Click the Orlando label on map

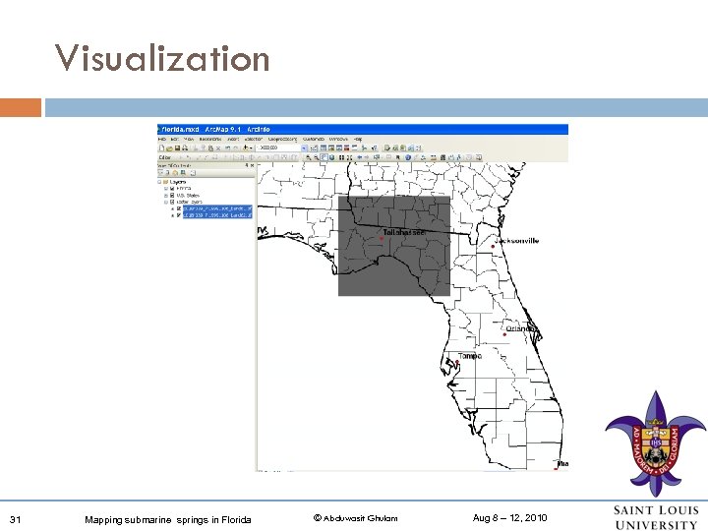[x=521, y=328]
